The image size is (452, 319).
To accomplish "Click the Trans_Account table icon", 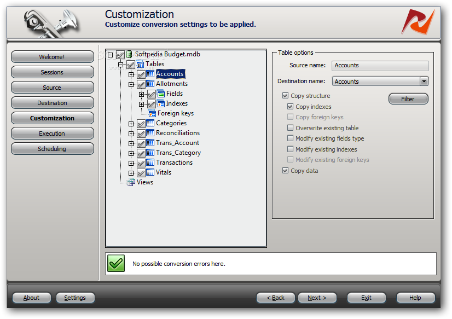I will tap(150, 143).
